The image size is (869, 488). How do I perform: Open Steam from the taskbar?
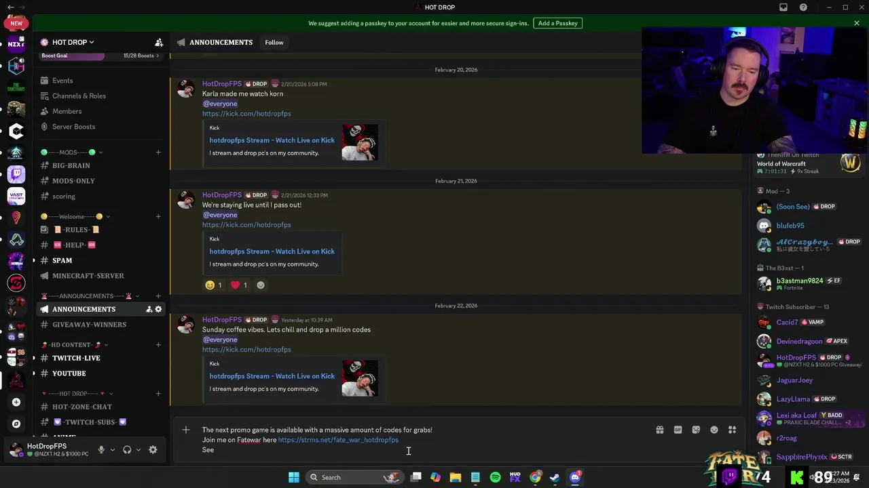555,477
